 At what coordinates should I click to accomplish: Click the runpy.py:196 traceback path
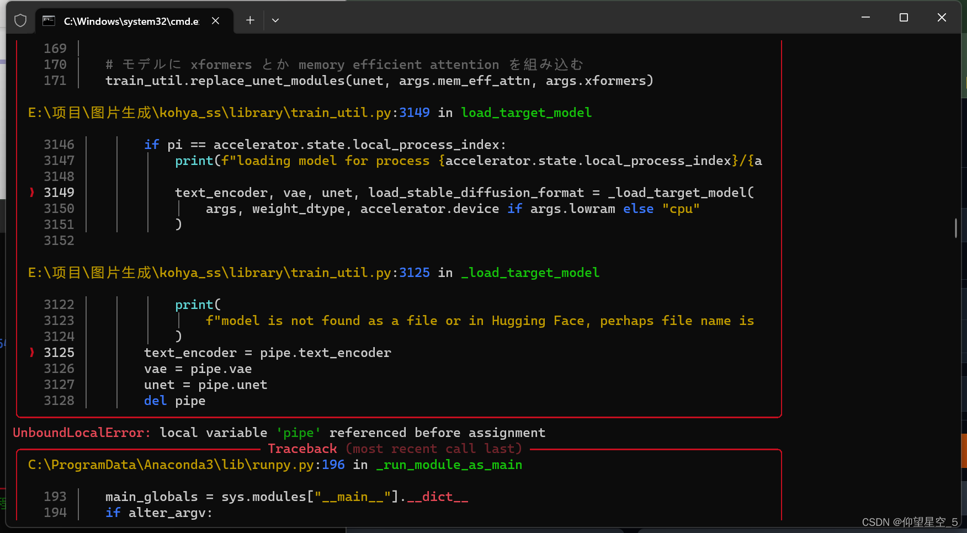[x=185, y=465]
